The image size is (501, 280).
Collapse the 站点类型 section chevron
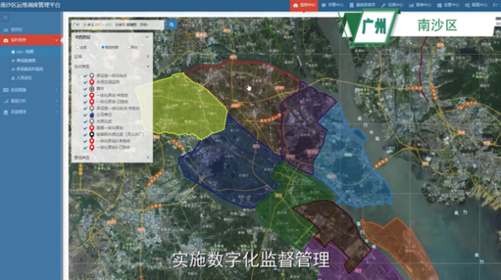point(148,66)
